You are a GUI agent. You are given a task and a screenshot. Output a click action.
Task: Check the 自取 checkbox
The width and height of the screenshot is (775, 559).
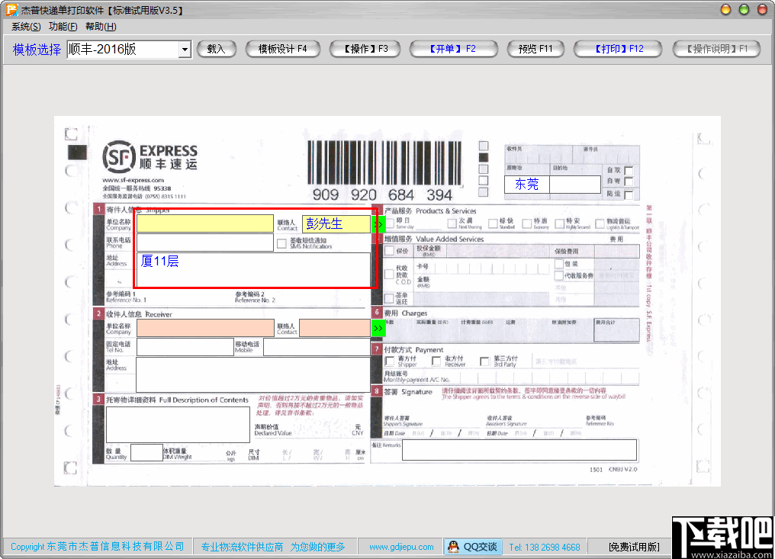629,171
